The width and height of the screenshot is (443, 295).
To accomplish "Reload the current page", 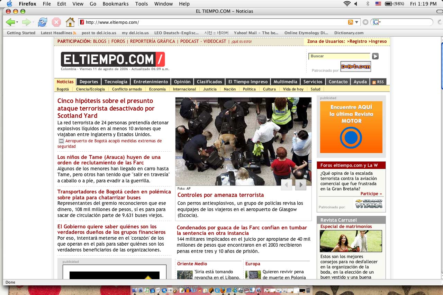I will pos(42,22).
